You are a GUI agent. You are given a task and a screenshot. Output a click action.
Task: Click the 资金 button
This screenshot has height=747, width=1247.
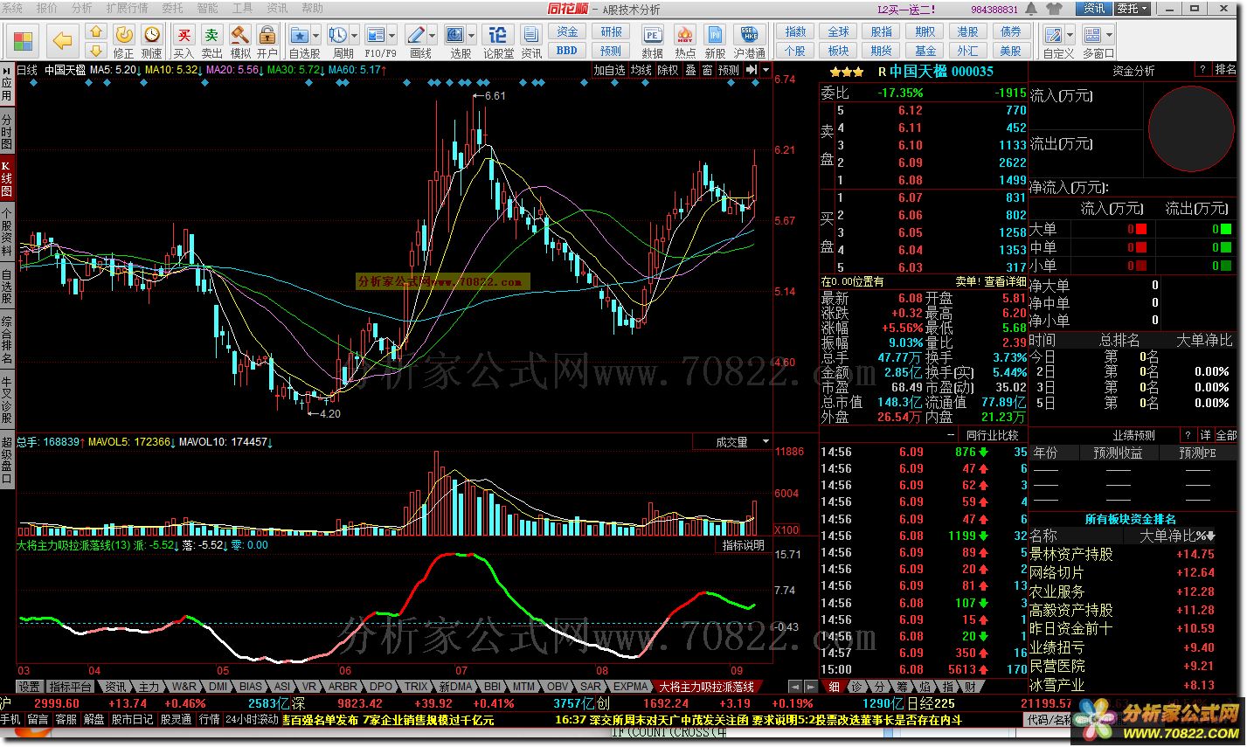(x=568, y=31)
